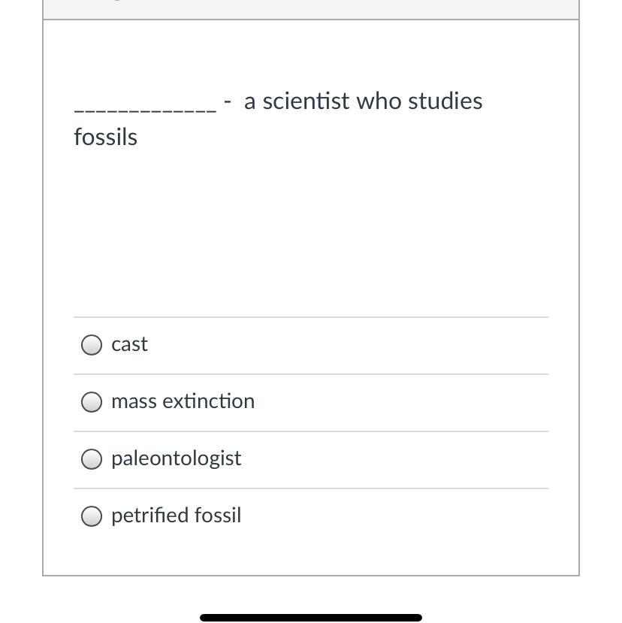622x623 pixels.
Task: Click the blank underline in the question
Action: tap(145, 110)
